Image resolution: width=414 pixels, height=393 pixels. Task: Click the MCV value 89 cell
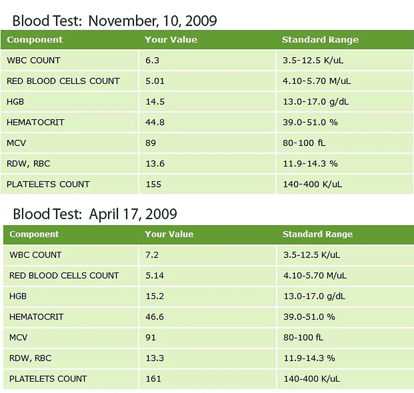[207, 143]
